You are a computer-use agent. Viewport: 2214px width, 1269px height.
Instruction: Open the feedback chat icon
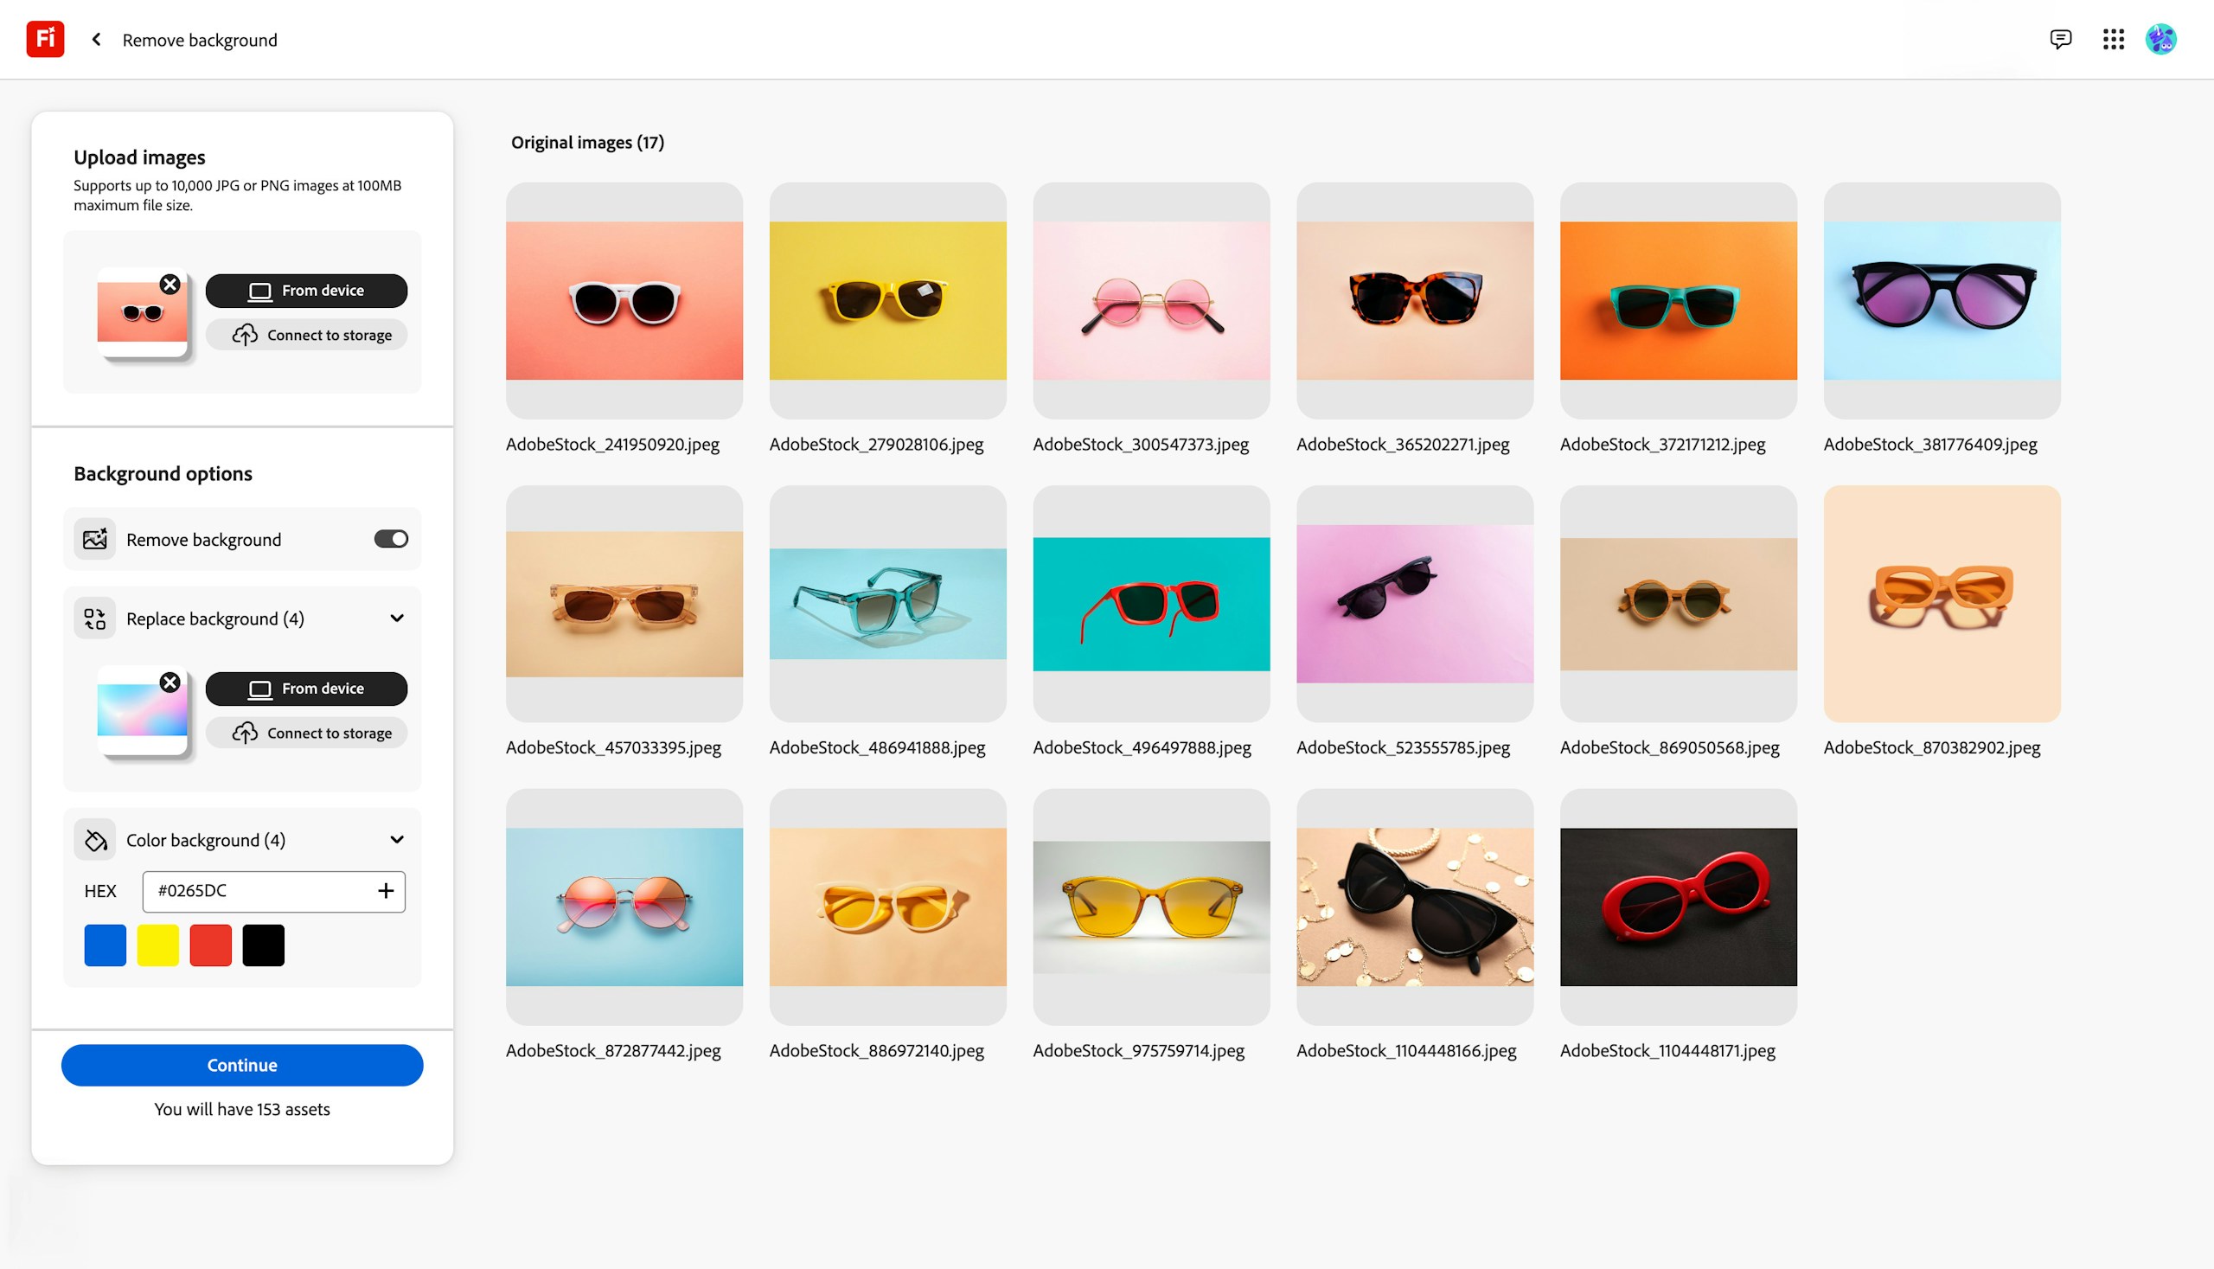pos(2061,39)
